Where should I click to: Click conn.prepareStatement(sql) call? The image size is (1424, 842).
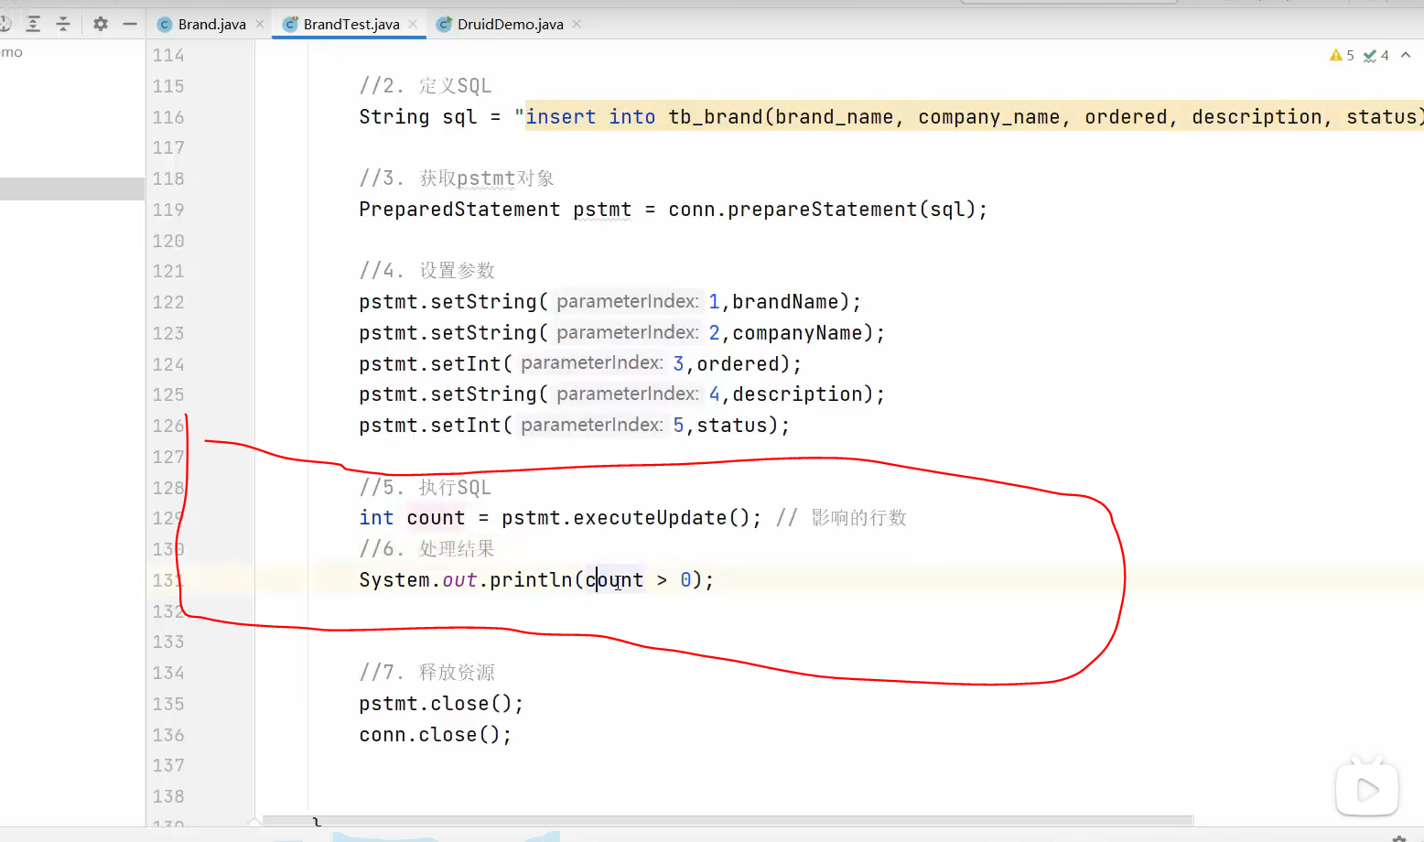pyautogui.click(x=822, y=210)
